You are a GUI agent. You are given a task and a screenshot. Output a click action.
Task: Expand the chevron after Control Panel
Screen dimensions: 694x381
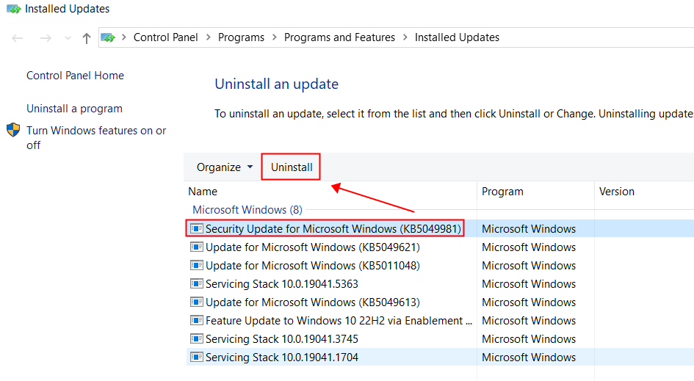point(208,37)
